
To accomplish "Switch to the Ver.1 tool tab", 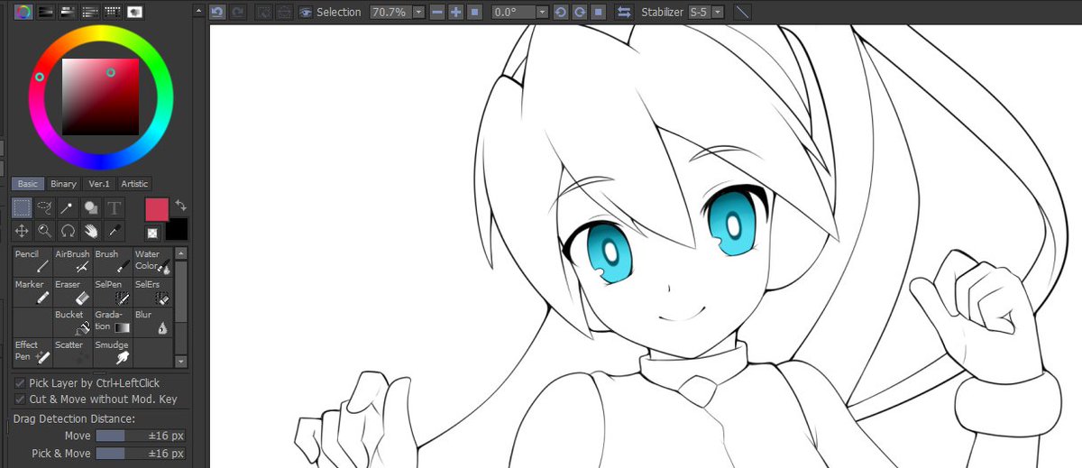I will (98, 184).
